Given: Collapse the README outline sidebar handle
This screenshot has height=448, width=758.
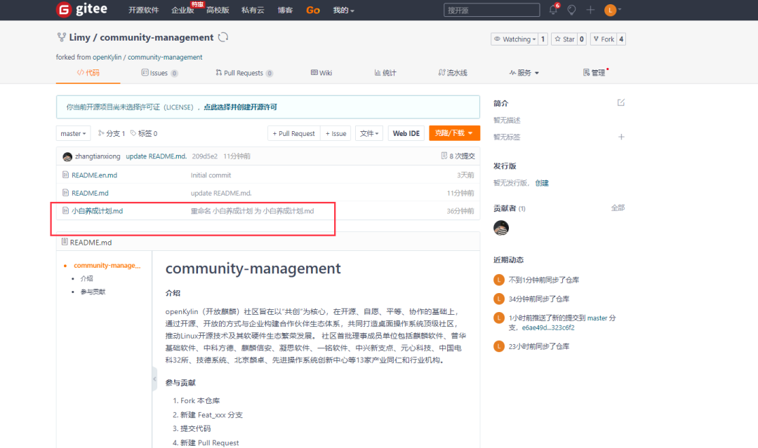Looking at the screenshot, I should coord(154,379).
